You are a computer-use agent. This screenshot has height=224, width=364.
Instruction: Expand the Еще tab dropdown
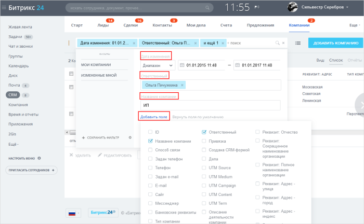(x=355, y=25)
